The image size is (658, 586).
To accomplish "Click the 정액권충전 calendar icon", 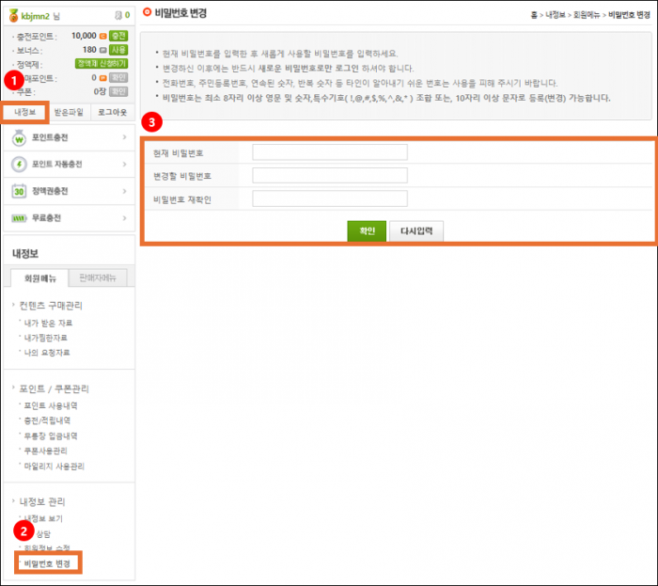I will [19, 191].
